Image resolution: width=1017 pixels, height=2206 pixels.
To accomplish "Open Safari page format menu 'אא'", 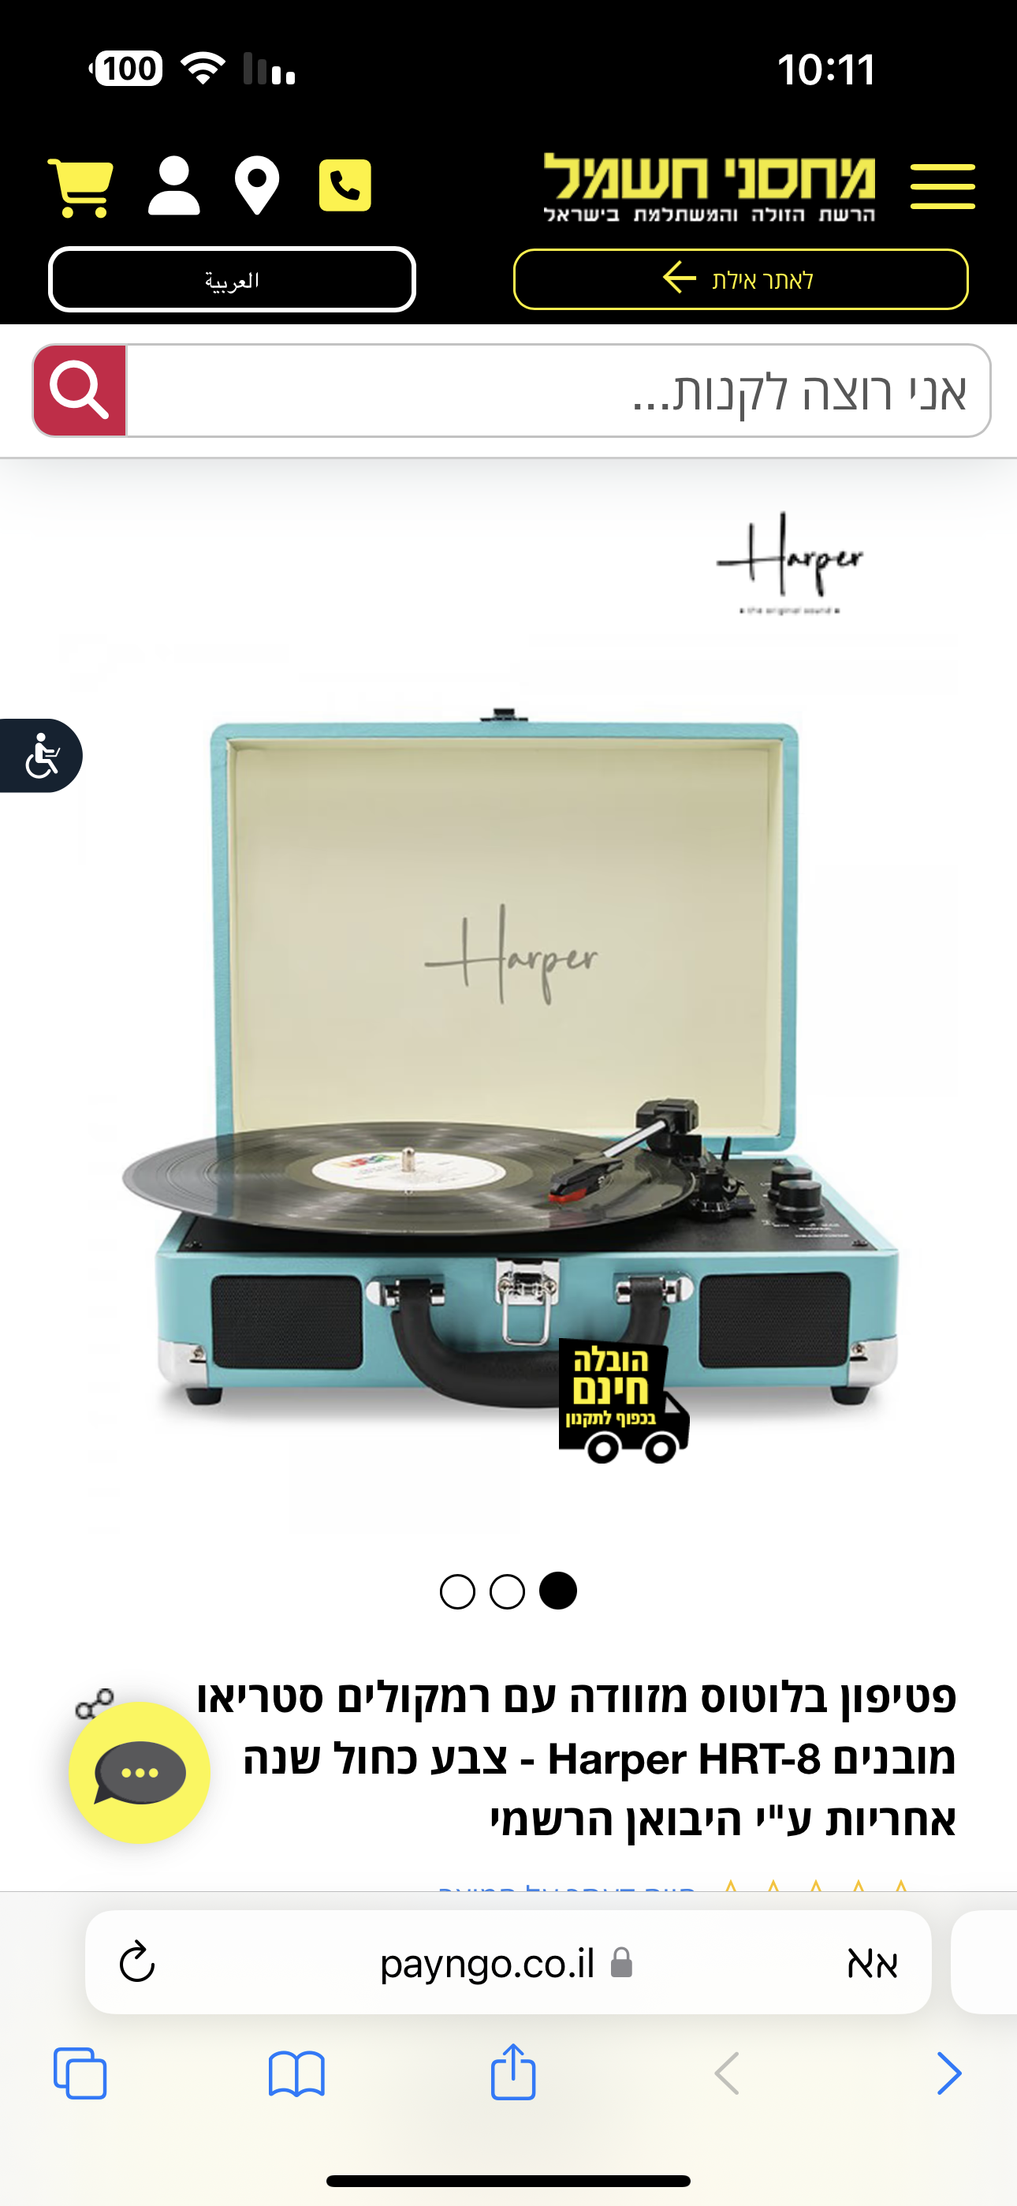I will (x=871, y=1963).
